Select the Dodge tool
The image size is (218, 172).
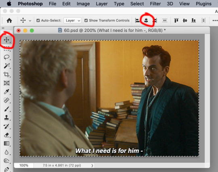[6, 161]
